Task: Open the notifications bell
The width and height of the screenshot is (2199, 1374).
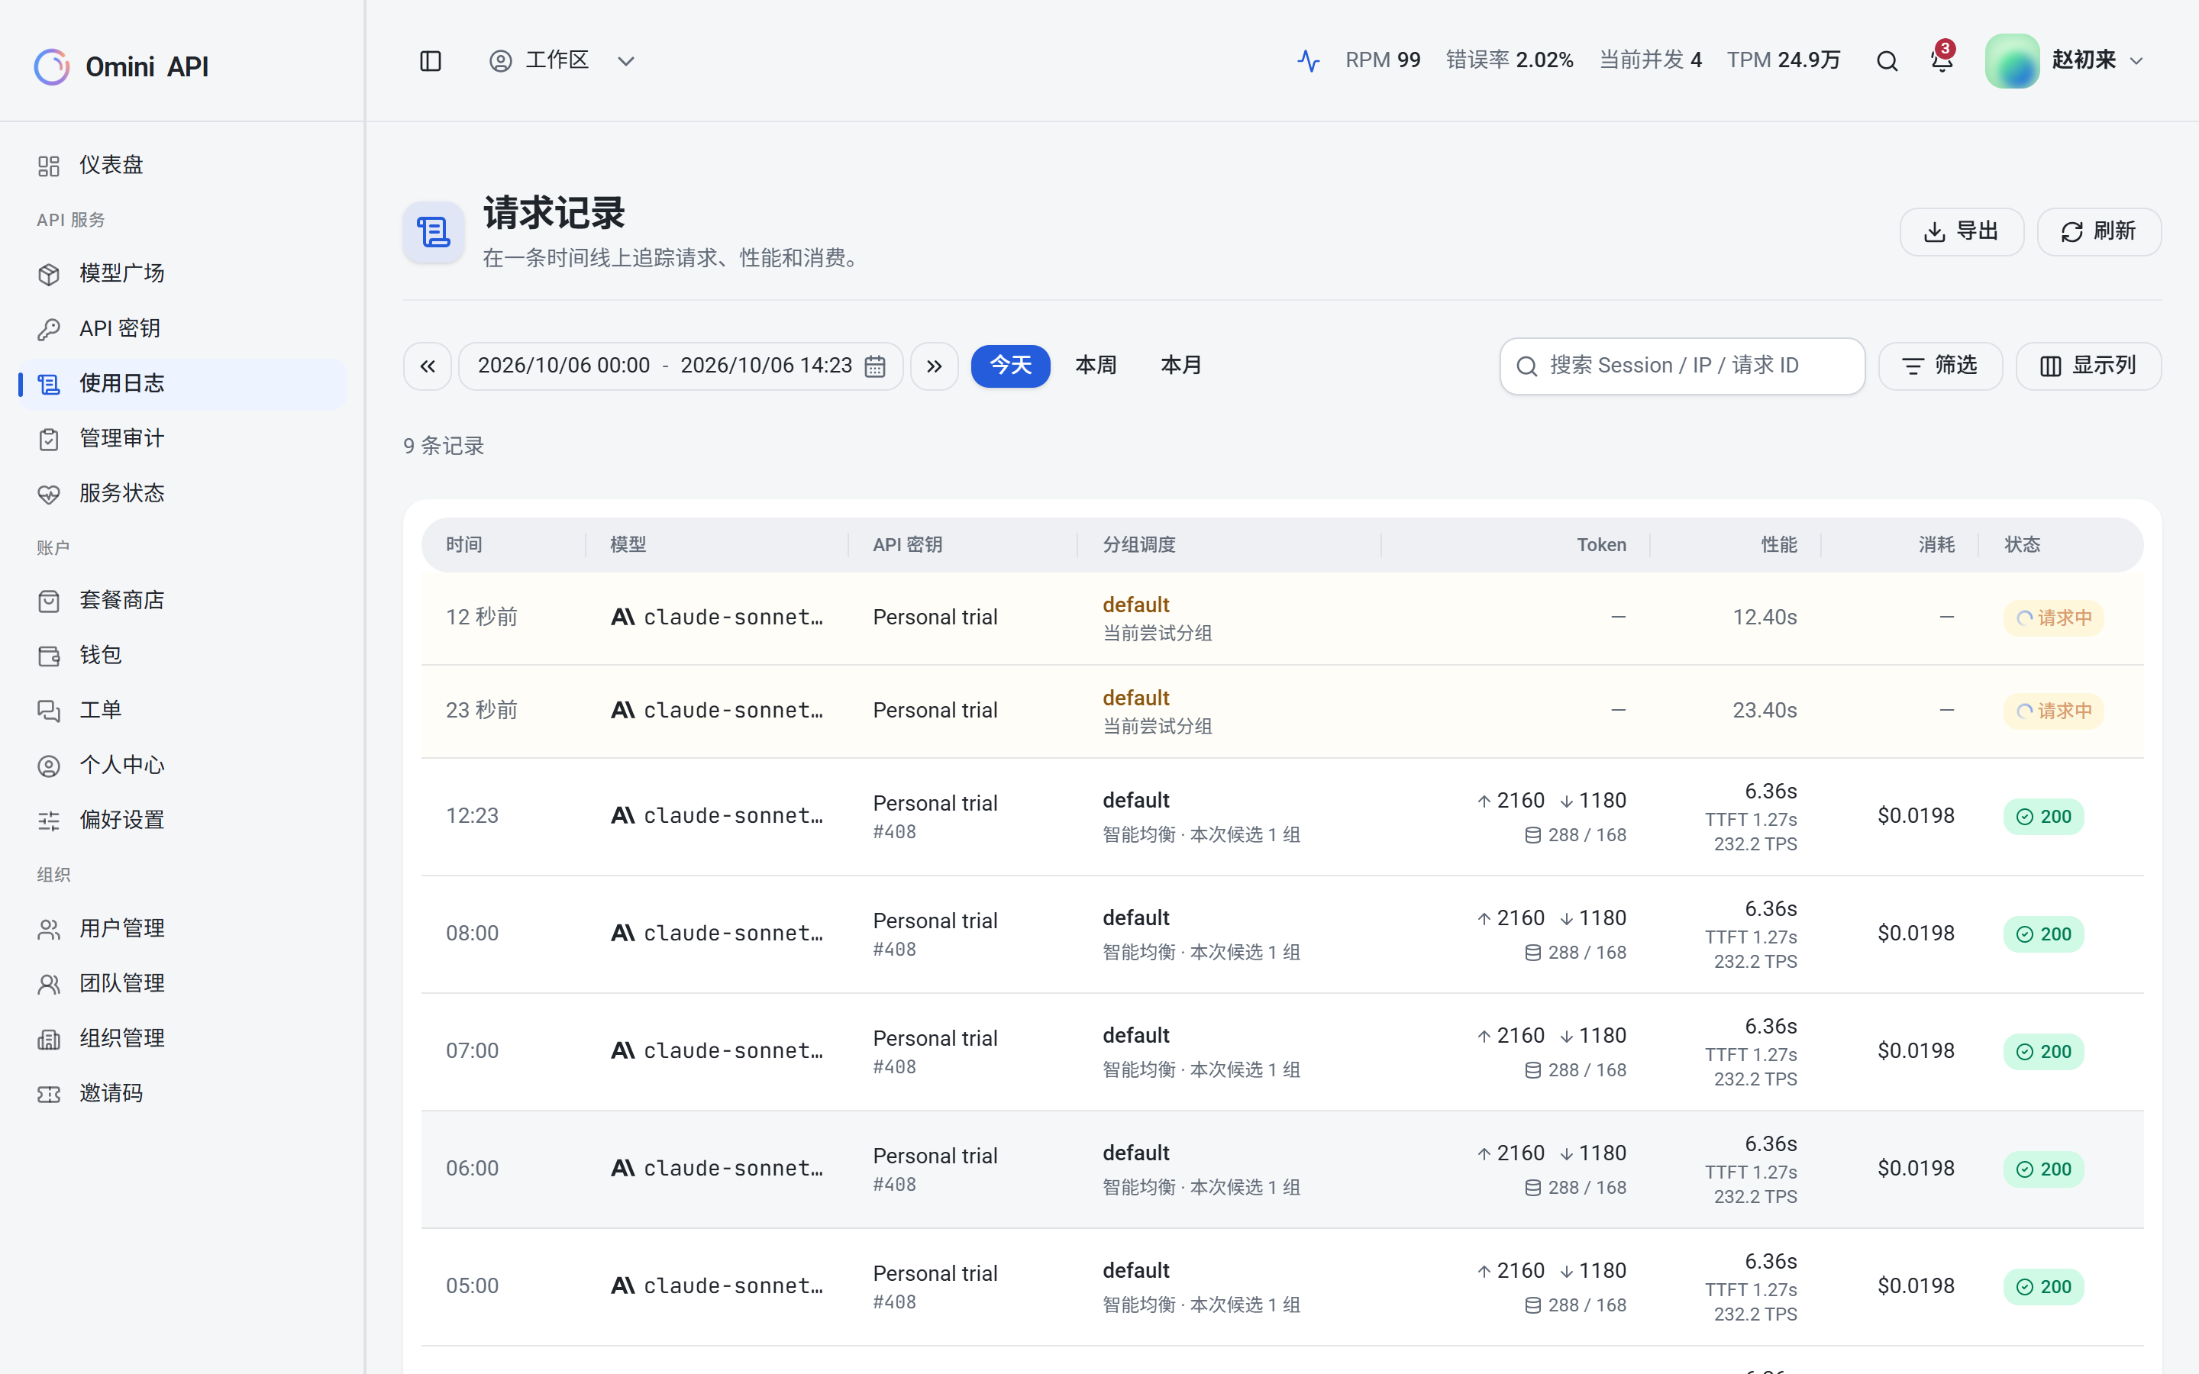Action: tap(1941, 61)
